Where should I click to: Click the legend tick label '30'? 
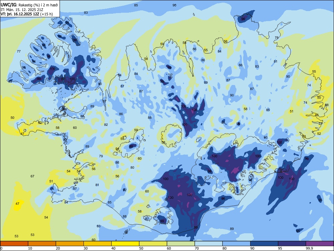coord(86,248)
